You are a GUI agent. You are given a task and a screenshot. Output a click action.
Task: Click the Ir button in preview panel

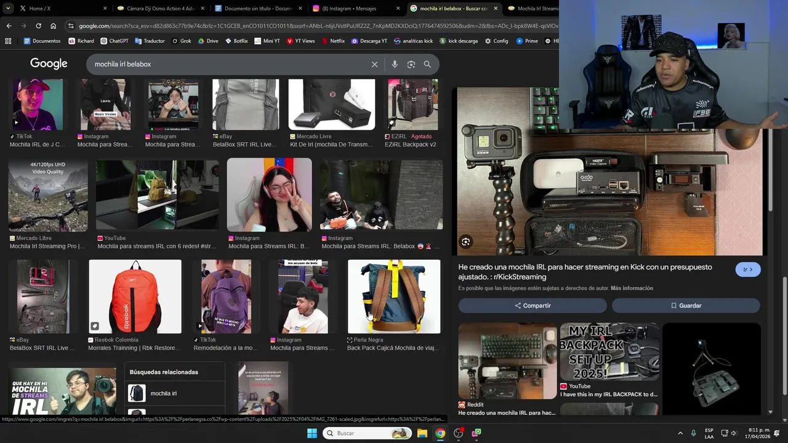click(x=748, y=269)
